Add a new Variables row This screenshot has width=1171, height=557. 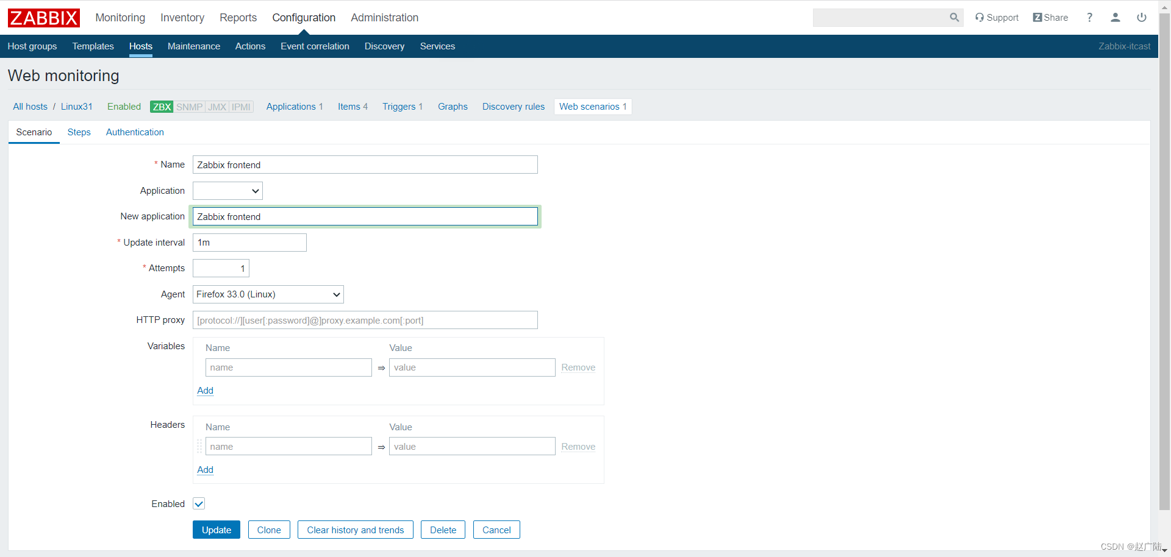[205, 391]
